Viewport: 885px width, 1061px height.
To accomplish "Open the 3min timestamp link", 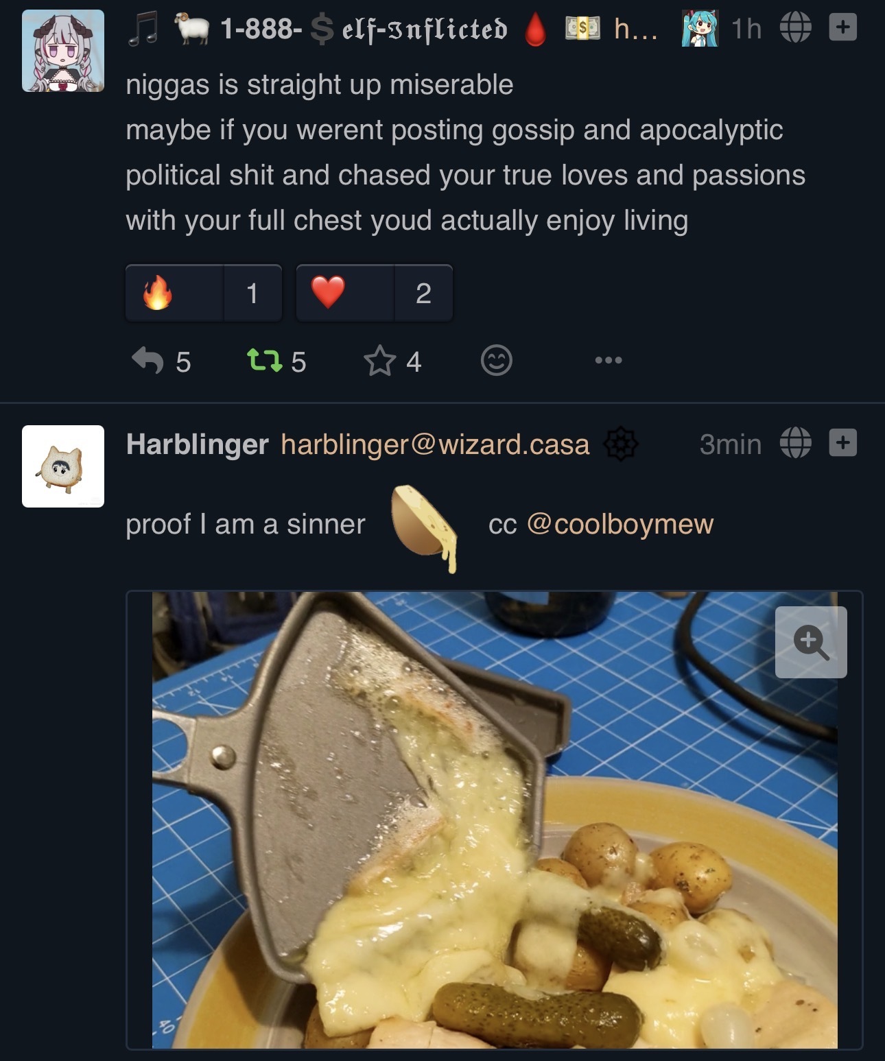I will tap(730, 444).
